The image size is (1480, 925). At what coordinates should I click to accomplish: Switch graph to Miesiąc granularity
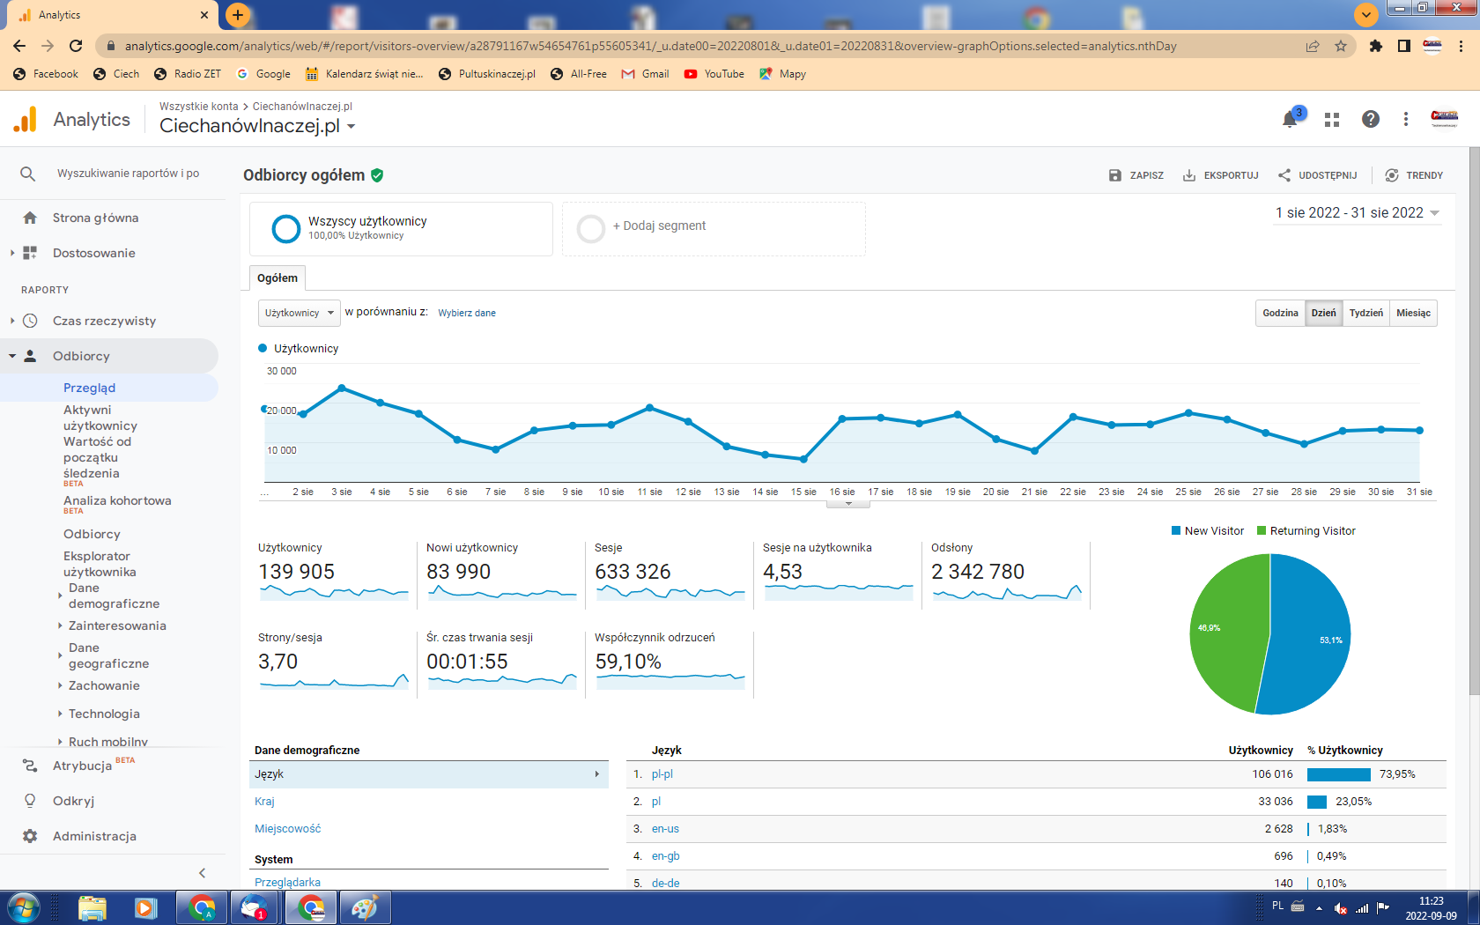(x=1413, y=314)
